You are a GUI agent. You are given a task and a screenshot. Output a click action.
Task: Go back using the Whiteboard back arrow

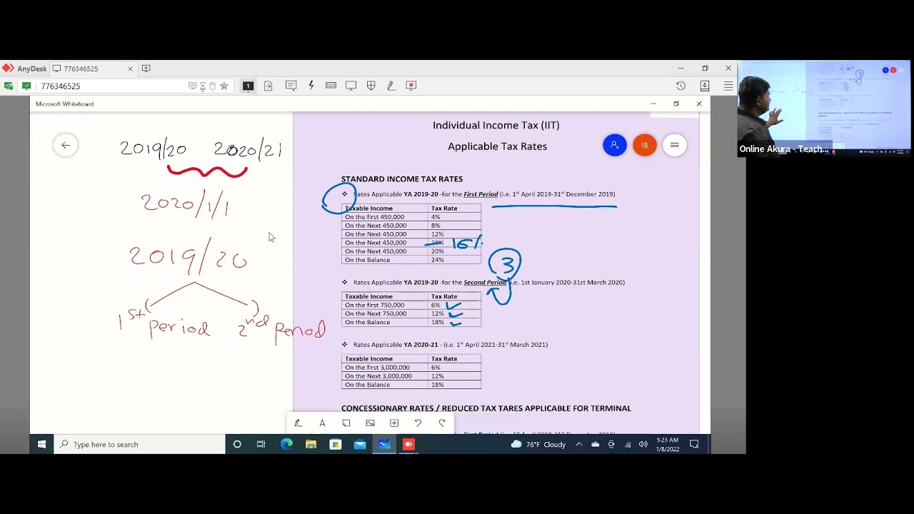(x=66, y=146)
